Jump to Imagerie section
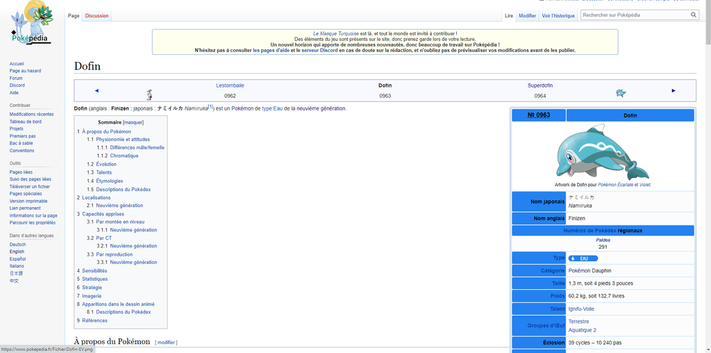 92,296
